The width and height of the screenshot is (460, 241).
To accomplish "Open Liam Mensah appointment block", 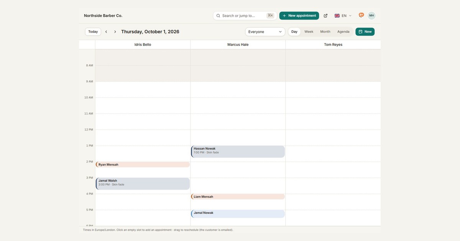I will (x=238, y=197).
